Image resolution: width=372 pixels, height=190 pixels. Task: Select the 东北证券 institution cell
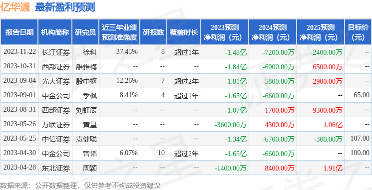tap(56, 168)
